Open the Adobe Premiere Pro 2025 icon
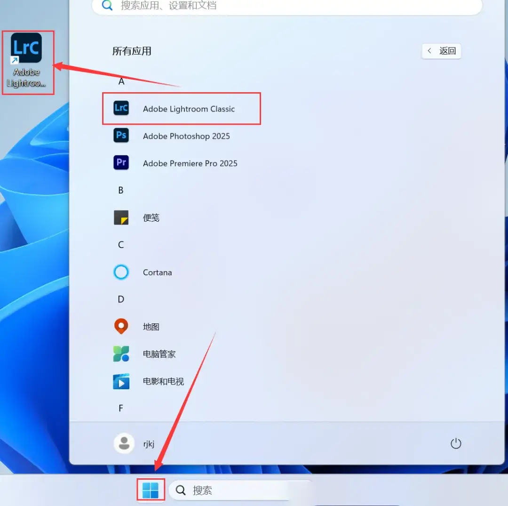508x506 pixels. point(121,163)
